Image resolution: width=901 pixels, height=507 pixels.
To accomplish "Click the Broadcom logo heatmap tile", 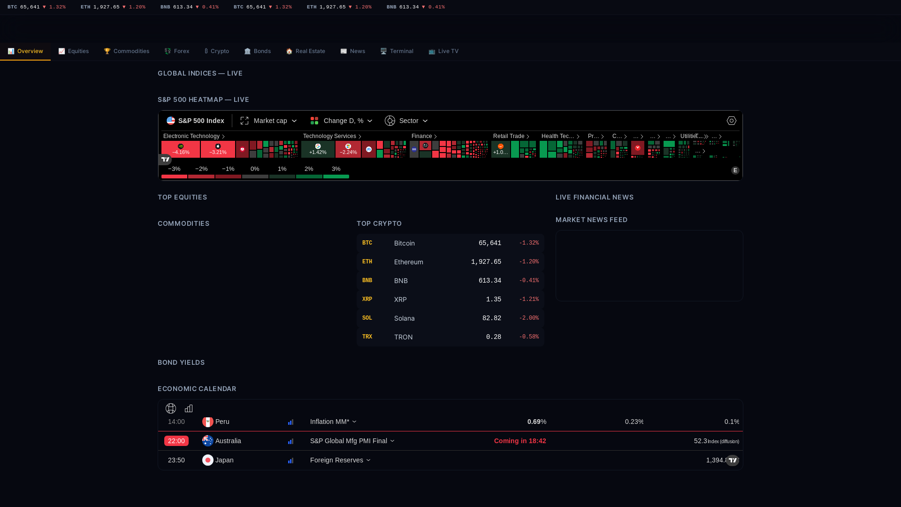I will pyautogui.click(x=242, y=149).
